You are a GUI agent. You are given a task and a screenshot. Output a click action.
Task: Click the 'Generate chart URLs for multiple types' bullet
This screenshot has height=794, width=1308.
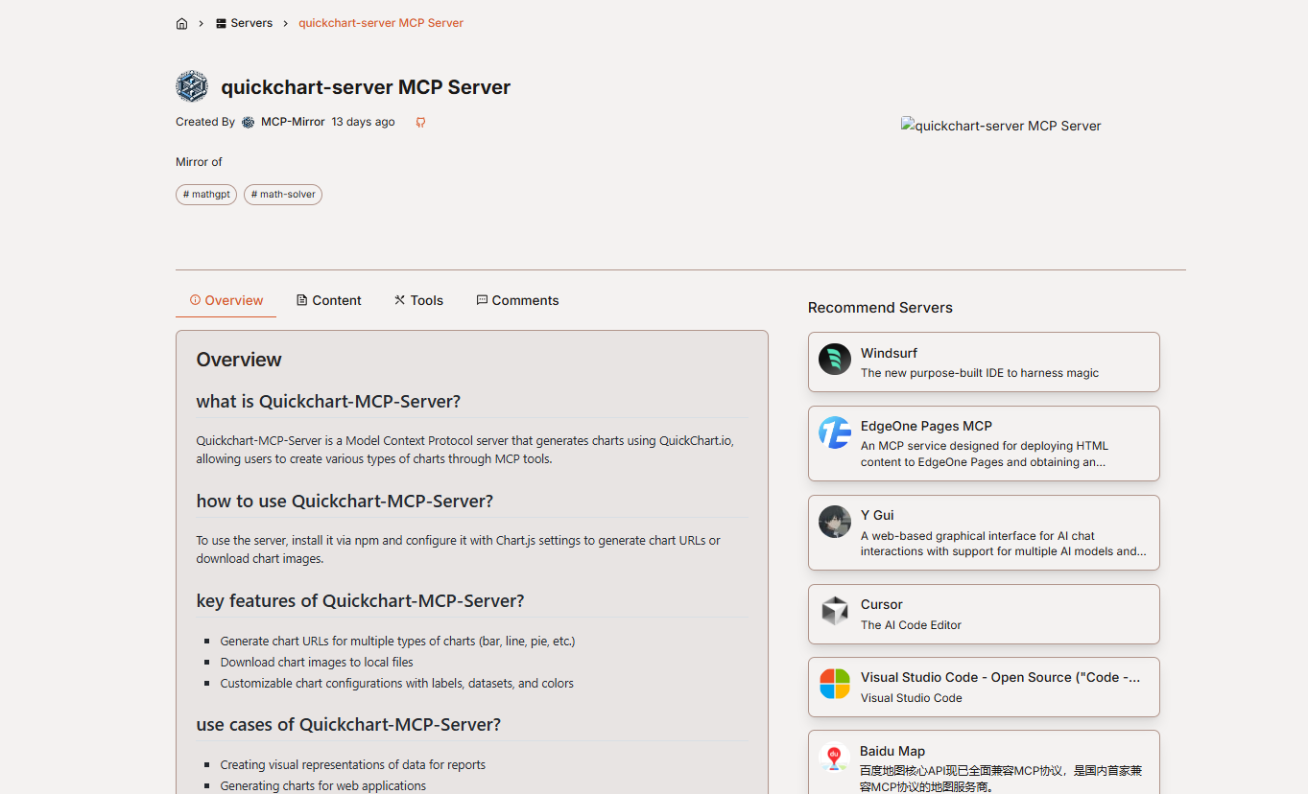coord(397,641)
